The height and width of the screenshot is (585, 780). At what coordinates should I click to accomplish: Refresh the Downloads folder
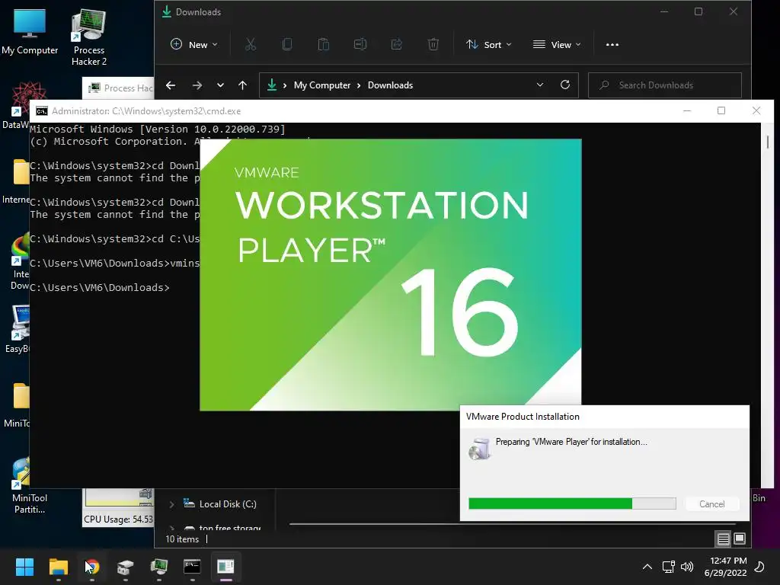click(565, 85)
